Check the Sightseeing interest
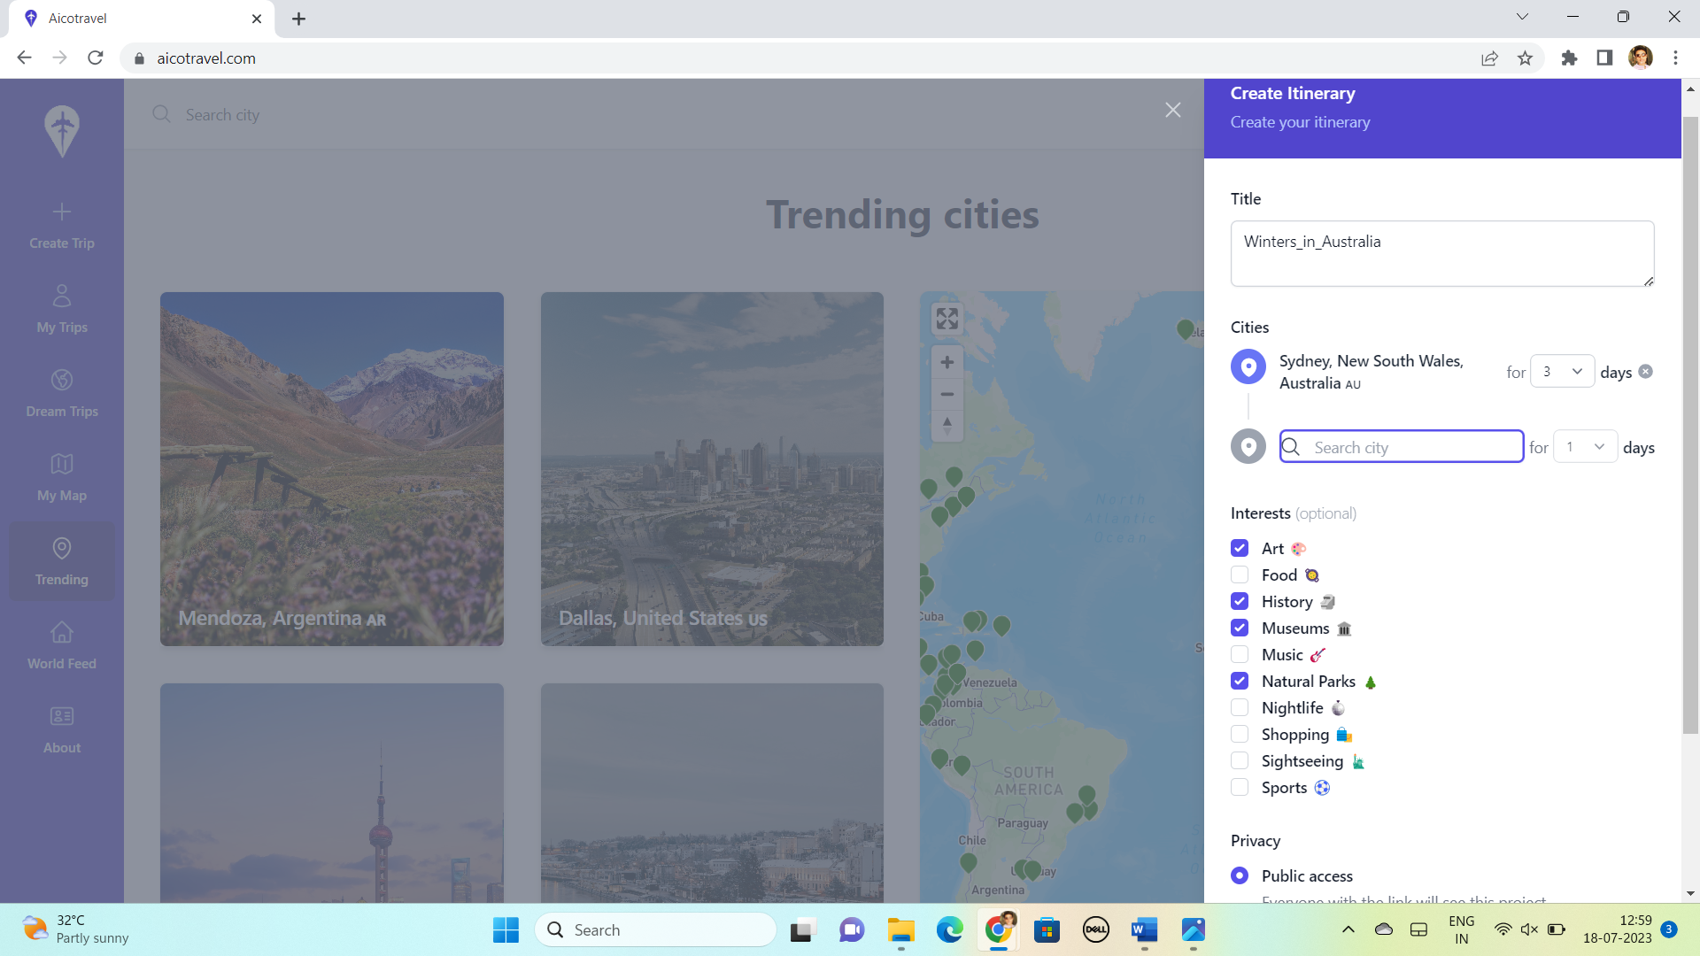This screenshot has width=1700, height=956. click(x=1240, y=761)
